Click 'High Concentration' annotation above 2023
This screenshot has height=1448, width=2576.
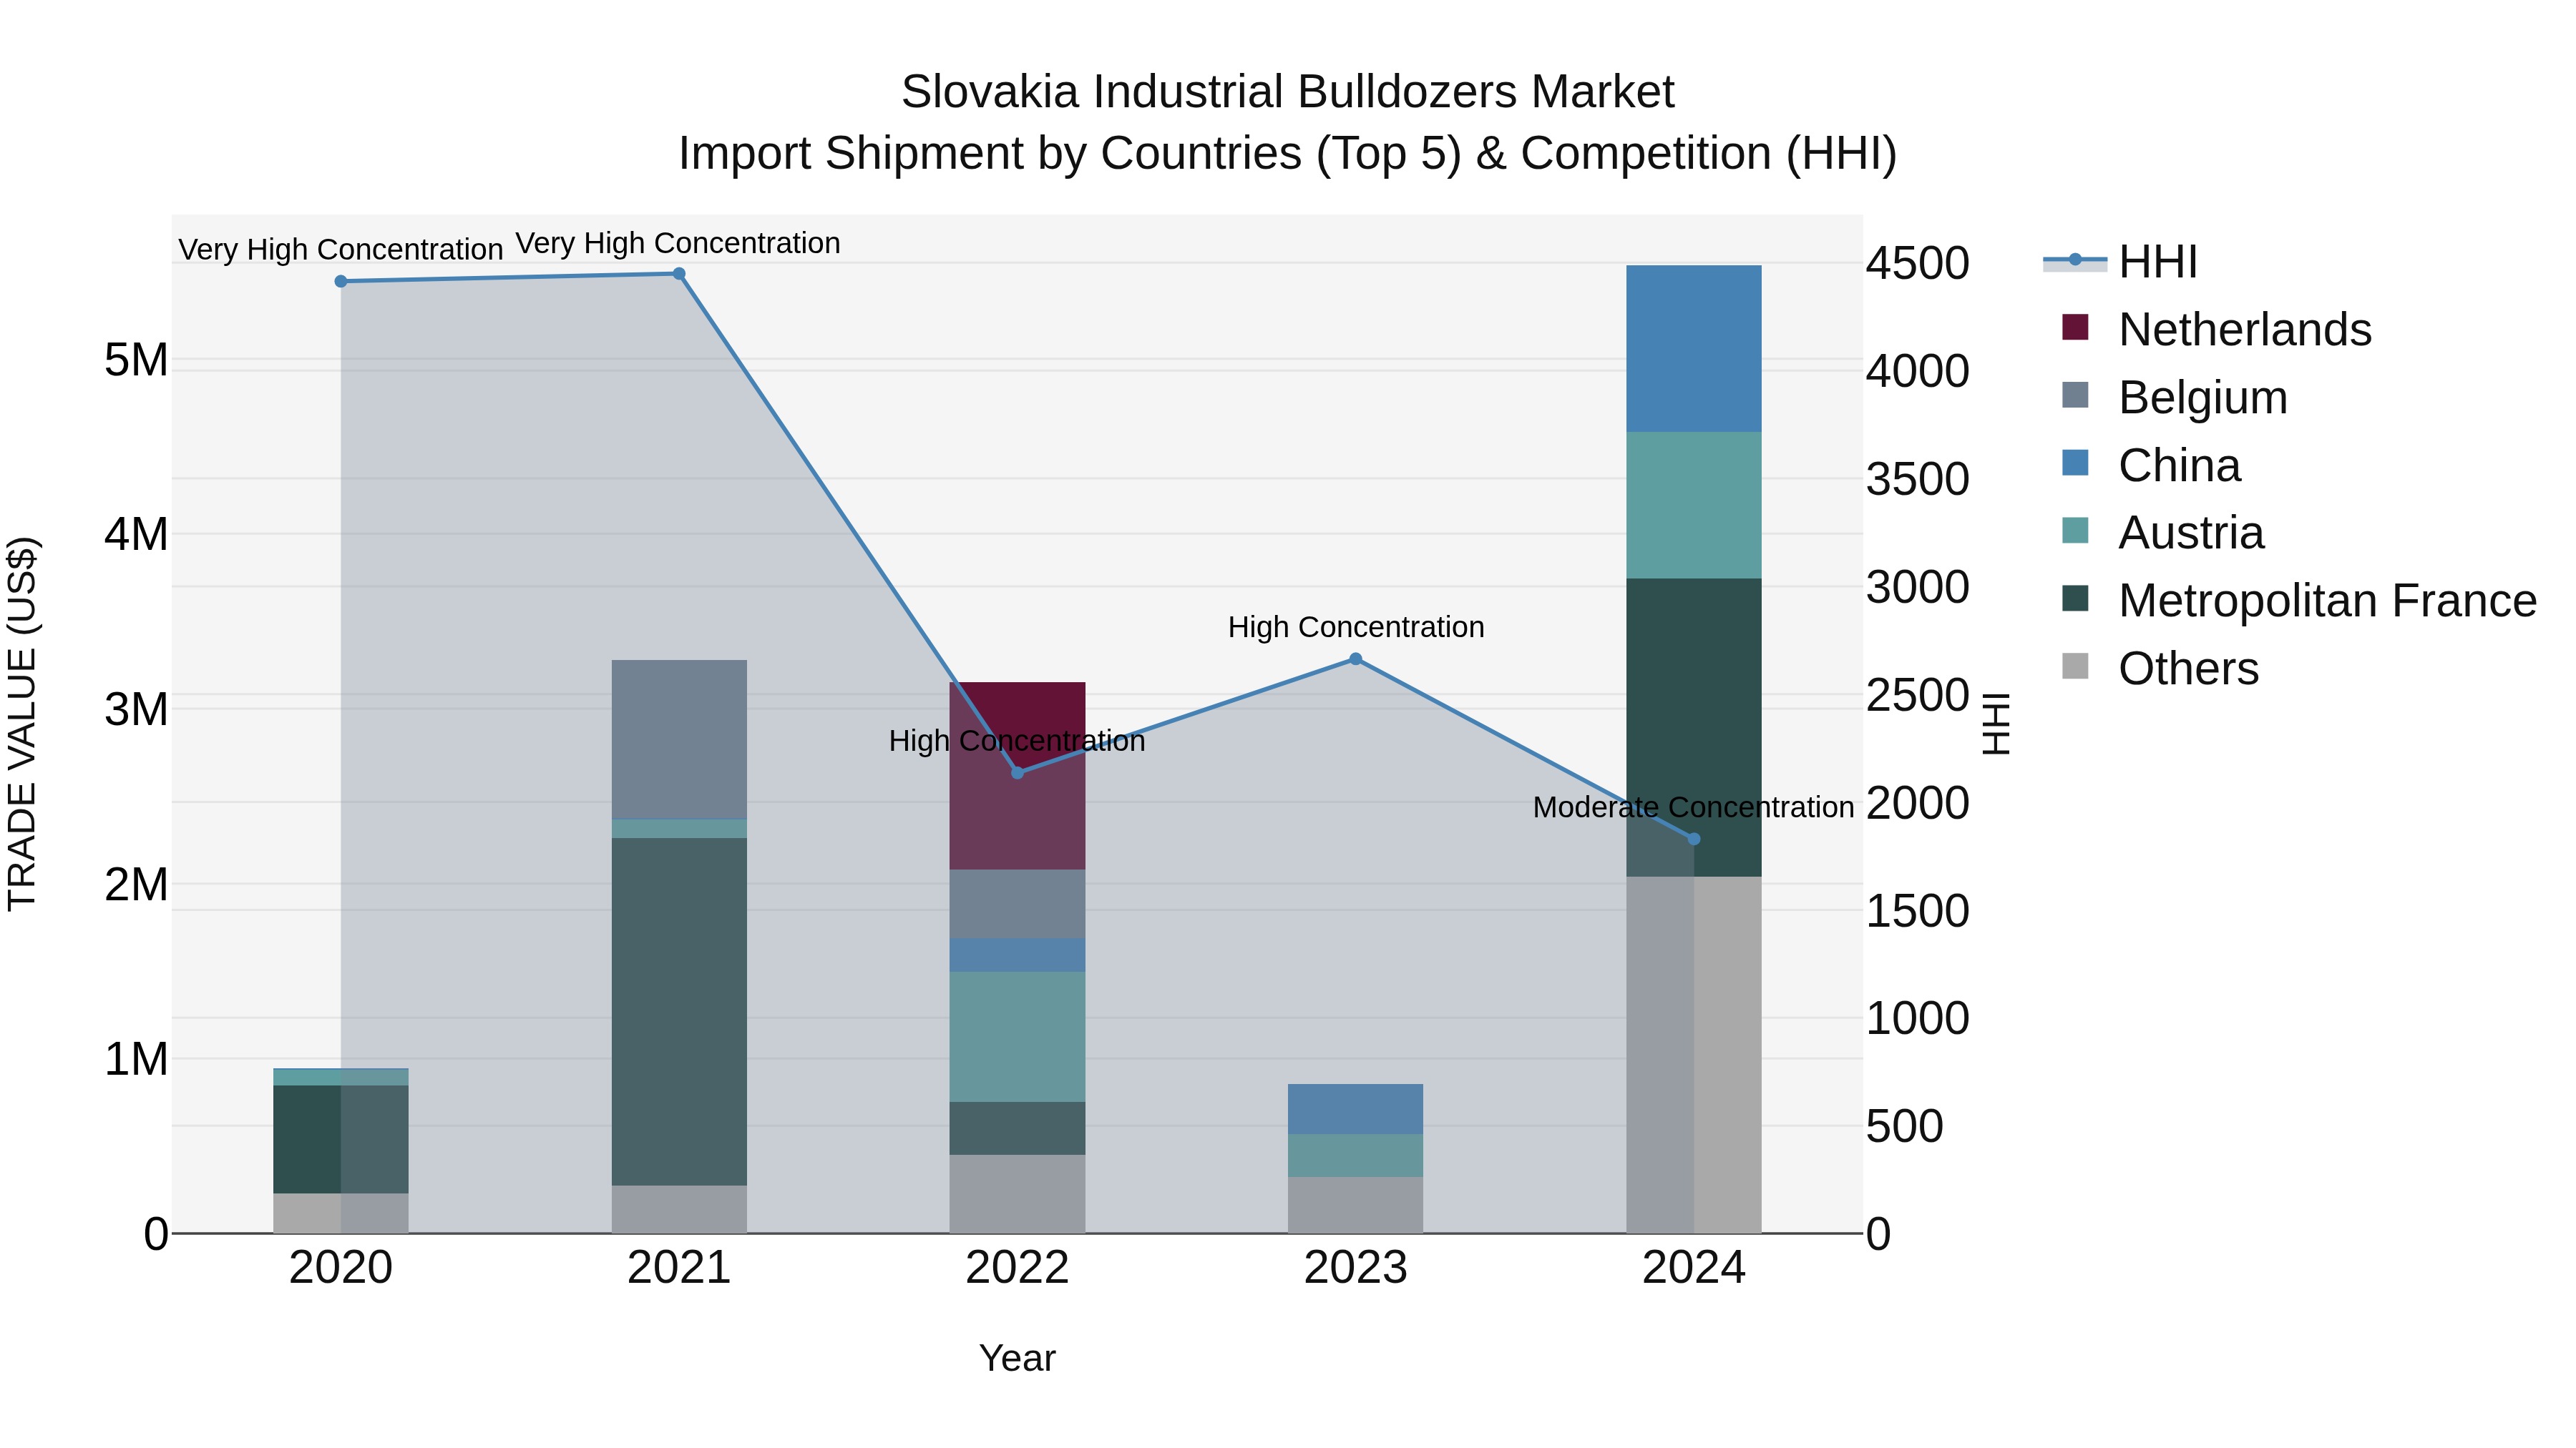[1356, 626]
